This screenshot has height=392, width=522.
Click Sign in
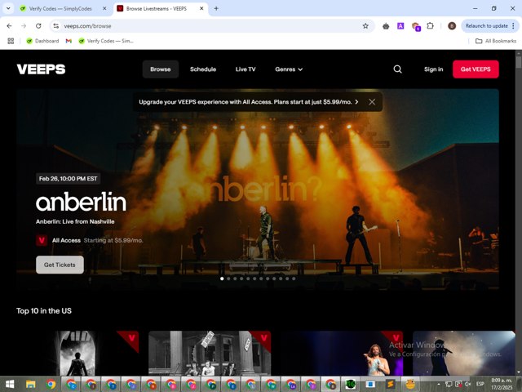(x=433, y=69)
